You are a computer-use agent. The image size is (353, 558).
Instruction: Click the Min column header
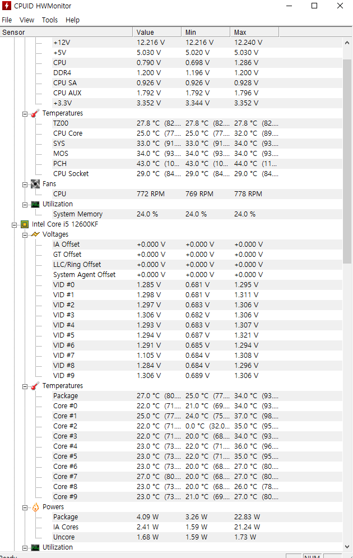coord(206,32)
